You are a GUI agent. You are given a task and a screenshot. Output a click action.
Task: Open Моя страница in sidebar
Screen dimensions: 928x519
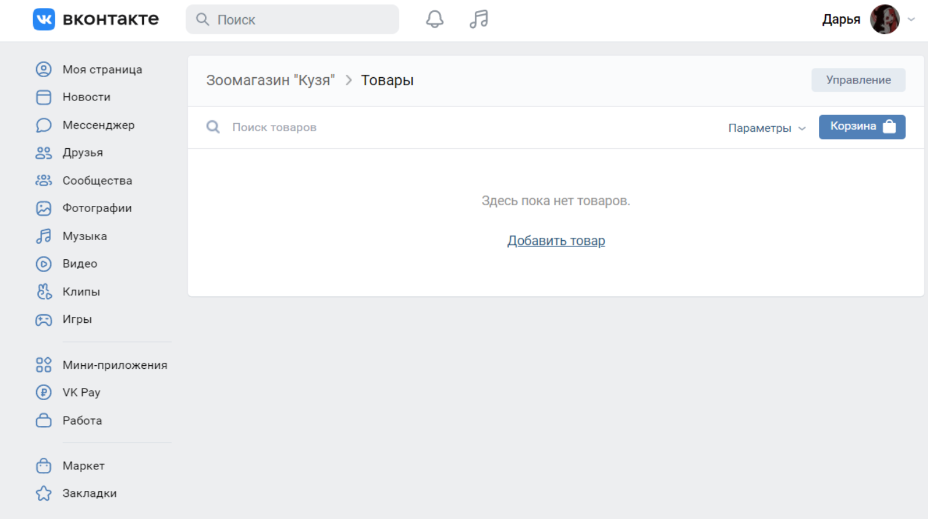point(102,69)
